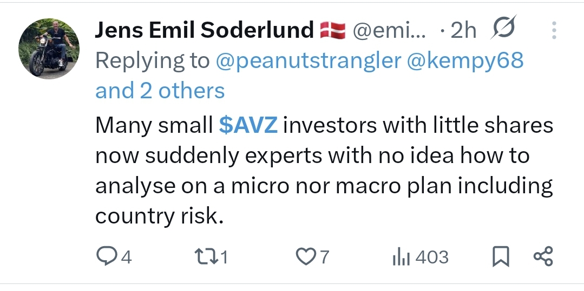
Task: Click the reply count number 4
Action: pos(126,257)
